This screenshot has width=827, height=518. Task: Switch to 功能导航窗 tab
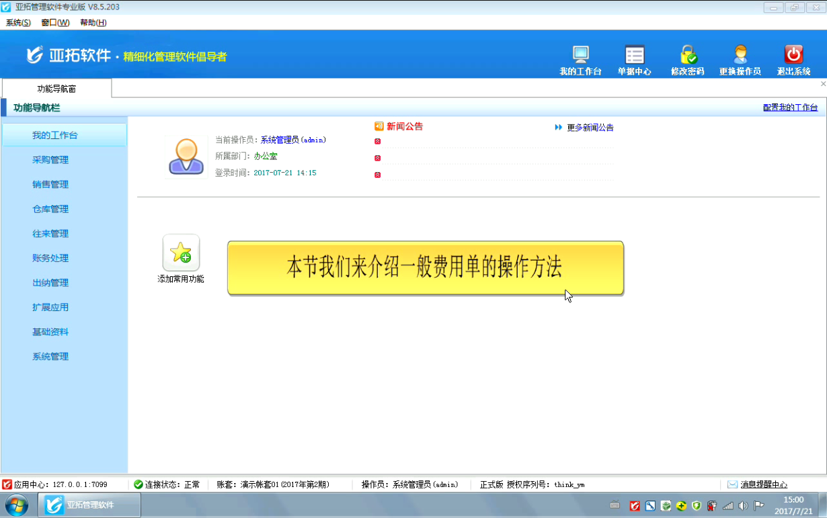pos(56,89)
